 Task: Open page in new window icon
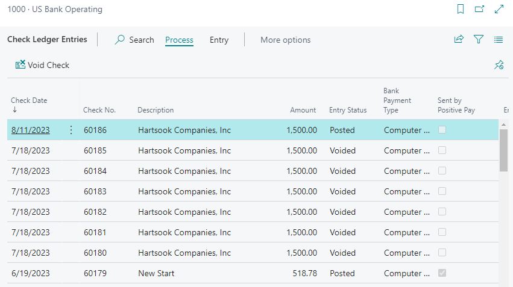pyautogui.click(x=479, y=9)
